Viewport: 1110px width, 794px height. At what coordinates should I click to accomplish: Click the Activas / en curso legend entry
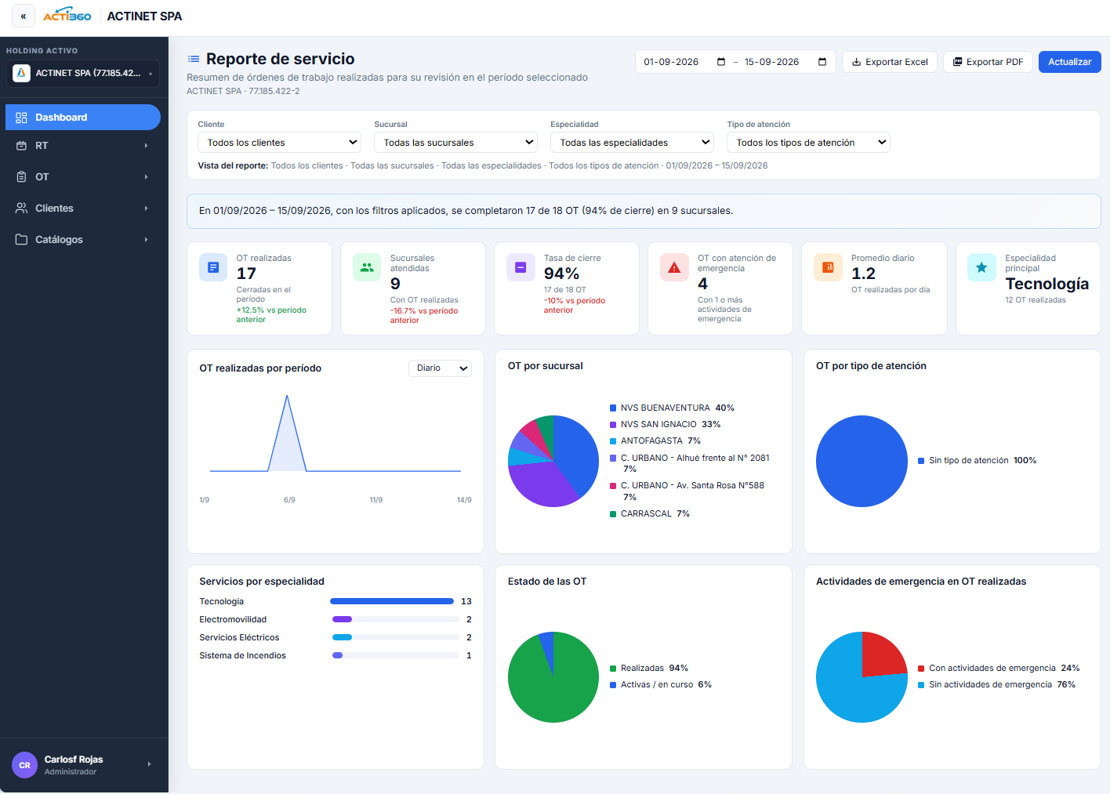pyautogui.click(x=661, y=684)
